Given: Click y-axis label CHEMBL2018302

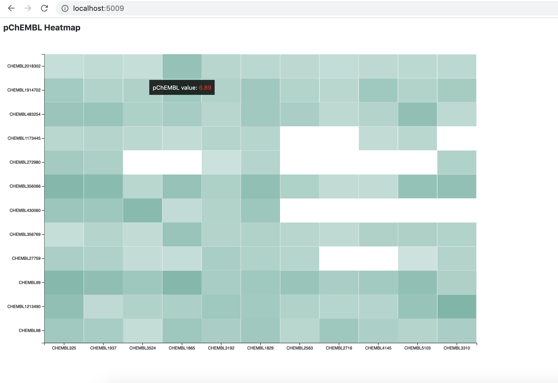Looking at the screenshot, I should click(24, 66).
